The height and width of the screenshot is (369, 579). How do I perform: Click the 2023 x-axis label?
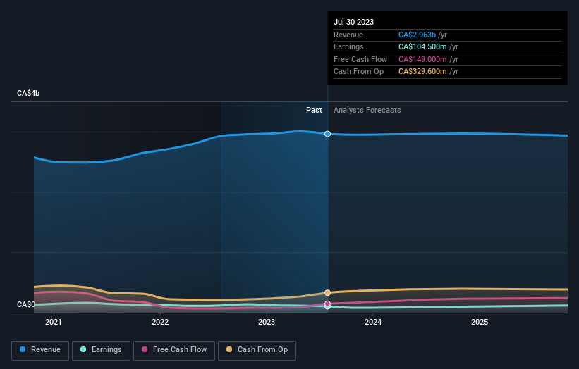click(267, 322)
